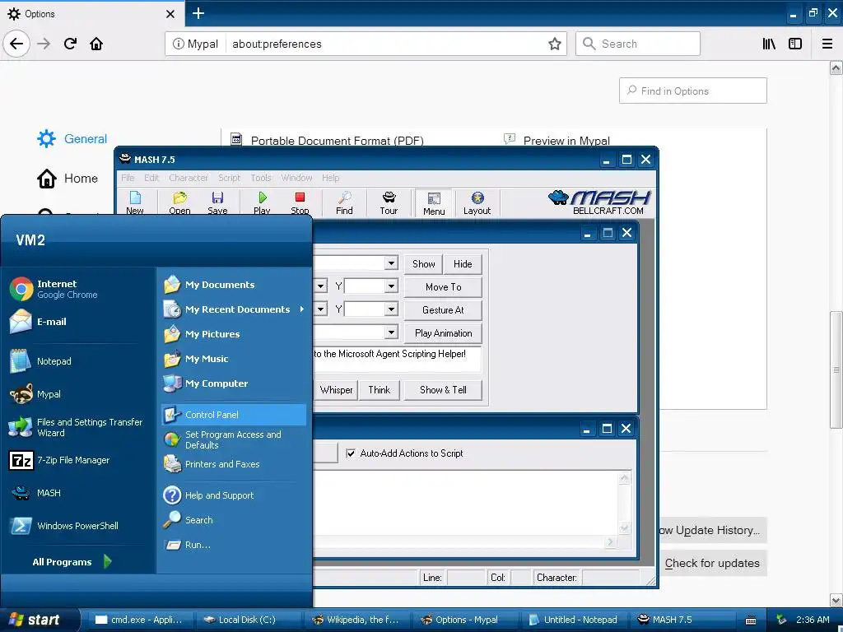Click the Think button
This screenshot has width=843, height=632.
379,390
